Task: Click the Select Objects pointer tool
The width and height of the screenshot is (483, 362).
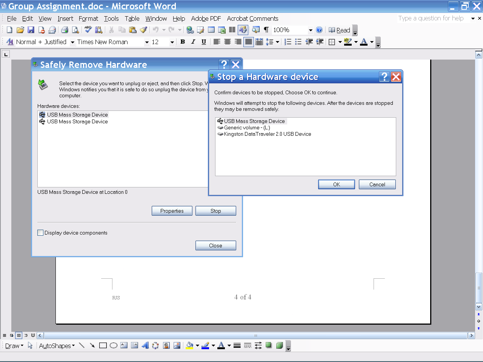Action: point(30,345)
